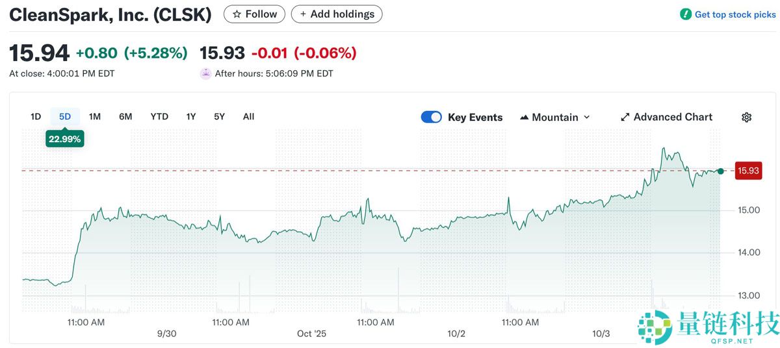Click the 15.93 current price marker
The height and width of the screenshot is (348, 780).
pos(749,171)
